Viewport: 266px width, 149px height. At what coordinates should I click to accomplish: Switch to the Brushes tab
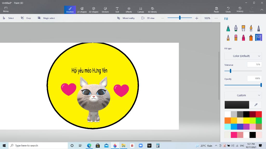(x=70, y=10)
